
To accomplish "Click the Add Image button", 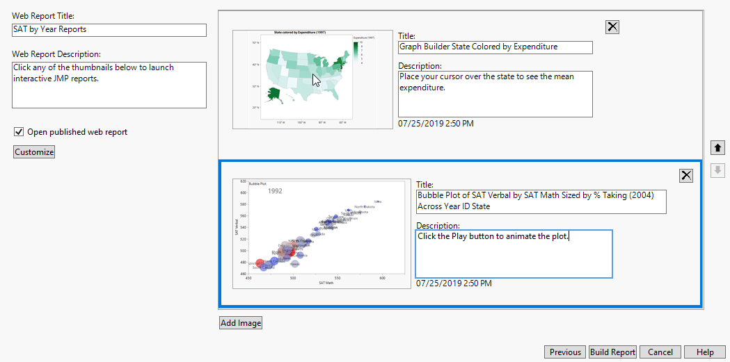I will click(241, 323).
